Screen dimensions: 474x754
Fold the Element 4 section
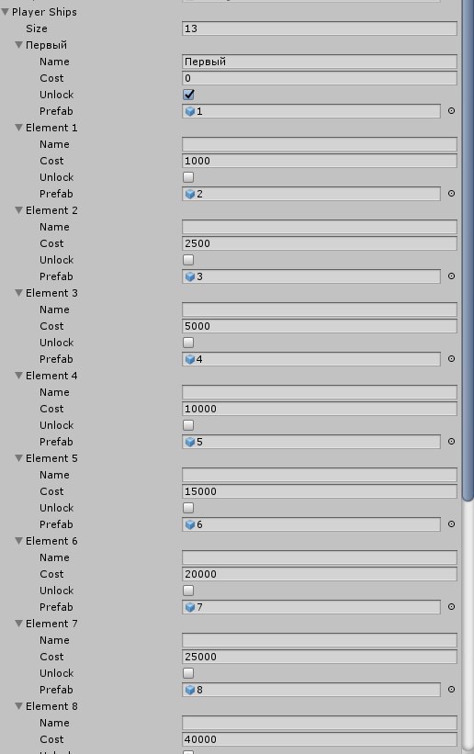[18, 376]
